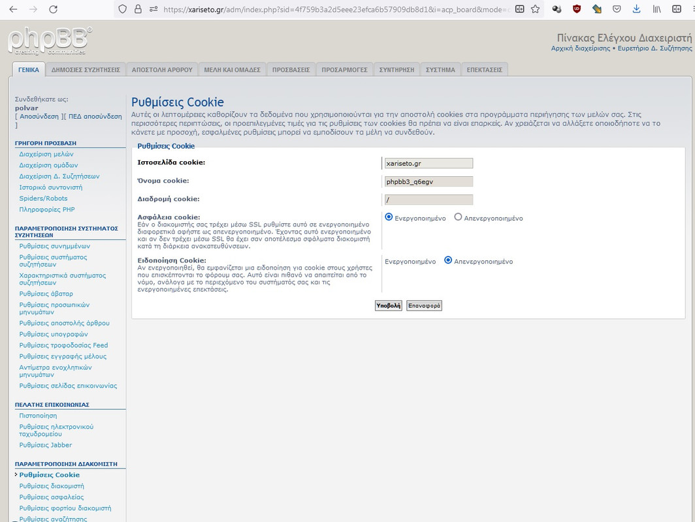Screen dimensions: 695x522
Task: Open the tracking protection shield icon
Action: point(123,9)
